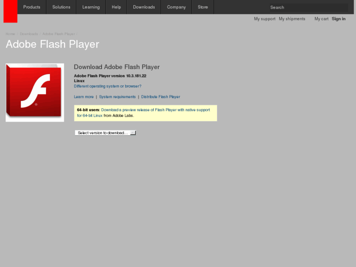Click the 64-bit users bold label
The image size is (356, 267).
click(x=88, y=110)
